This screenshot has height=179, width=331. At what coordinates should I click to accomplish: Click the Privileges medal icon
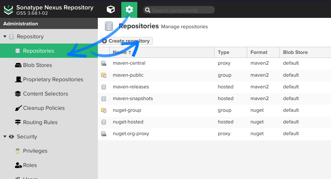(x=18, y=151)
